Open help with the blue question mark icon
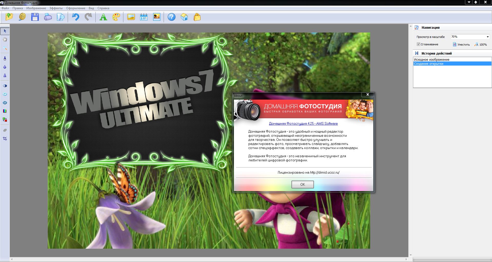The image size is (492, 262). point(172,17)
